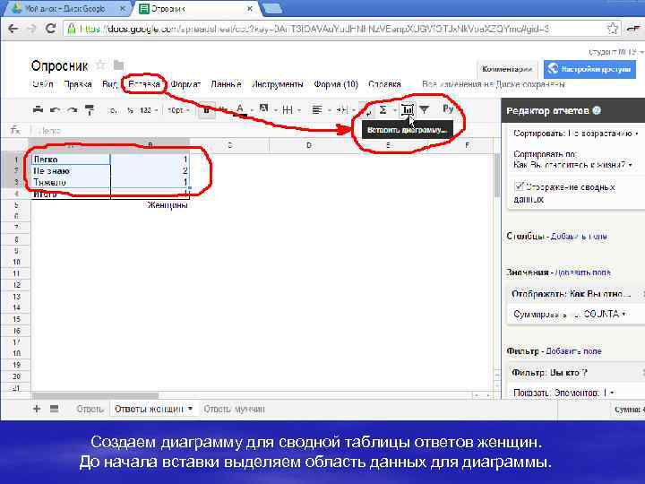This screenshot has height=484, width=645.
Task: Open the Вид menu
Action: (x=109, y=84)
